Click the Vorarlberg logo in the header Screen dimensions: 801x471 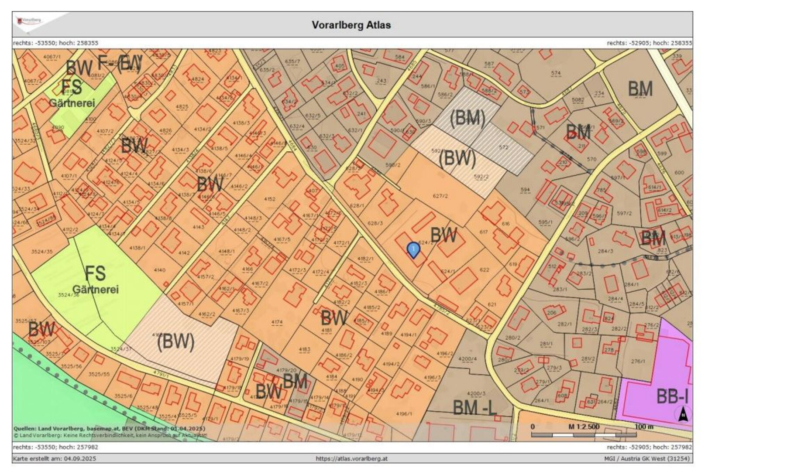coord(29,20)
